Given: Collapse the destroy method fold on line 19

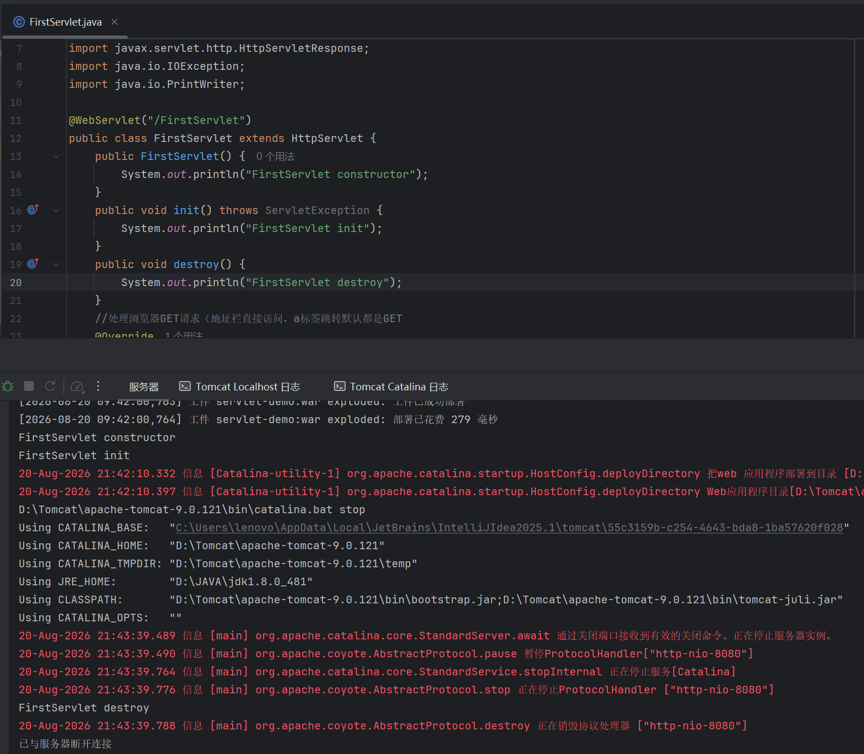Looking at the screenshot, I should [56, 264].
